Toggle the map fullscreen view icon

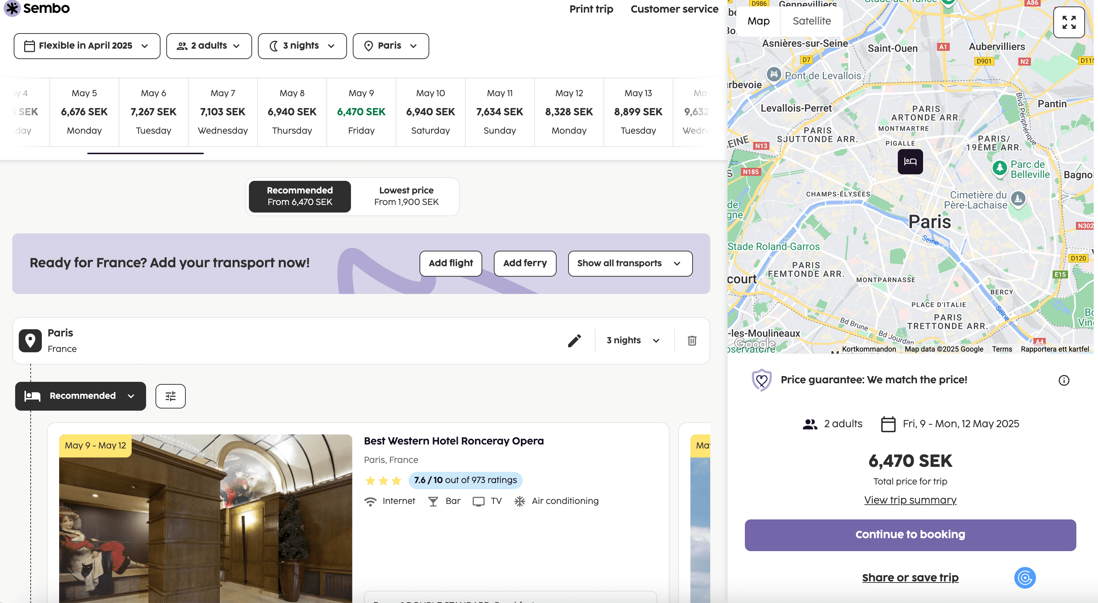pos(1068,22)
